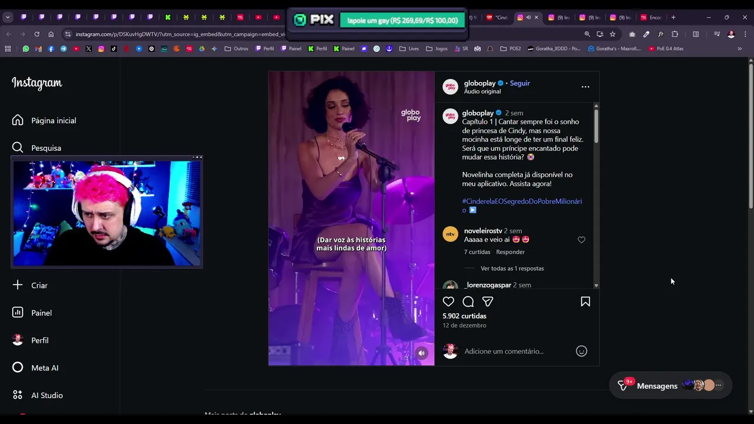
Task: Open the tab search dropdown arrow
Action: point(8,17)
